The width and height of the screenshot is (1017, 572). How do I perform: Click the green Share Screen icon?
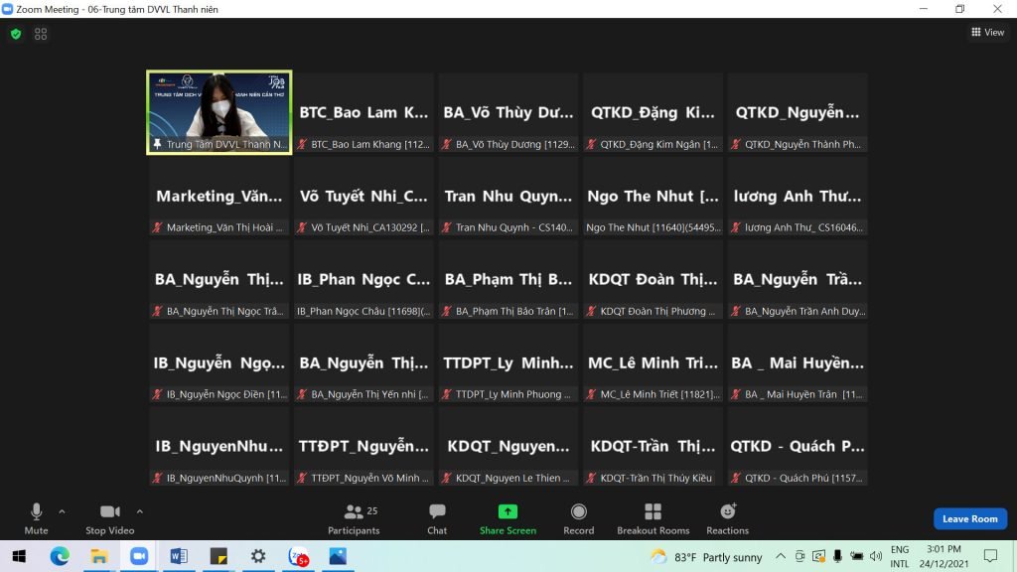pos(508,512)
